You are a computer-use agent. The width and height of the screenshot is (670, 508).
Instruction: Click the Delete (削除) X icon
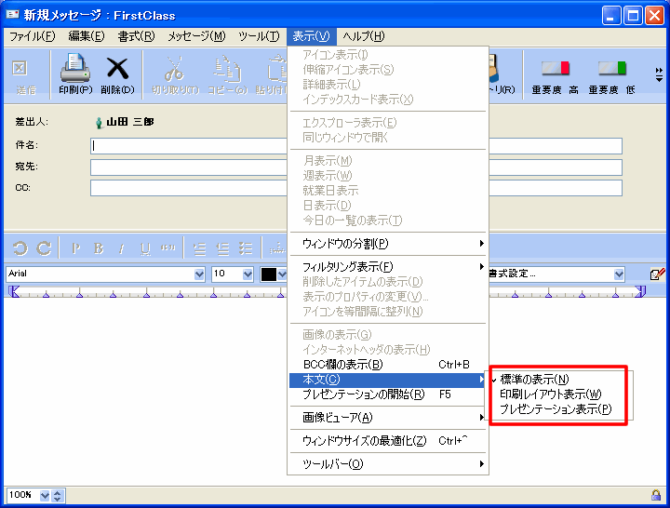[x=117, y=70]
